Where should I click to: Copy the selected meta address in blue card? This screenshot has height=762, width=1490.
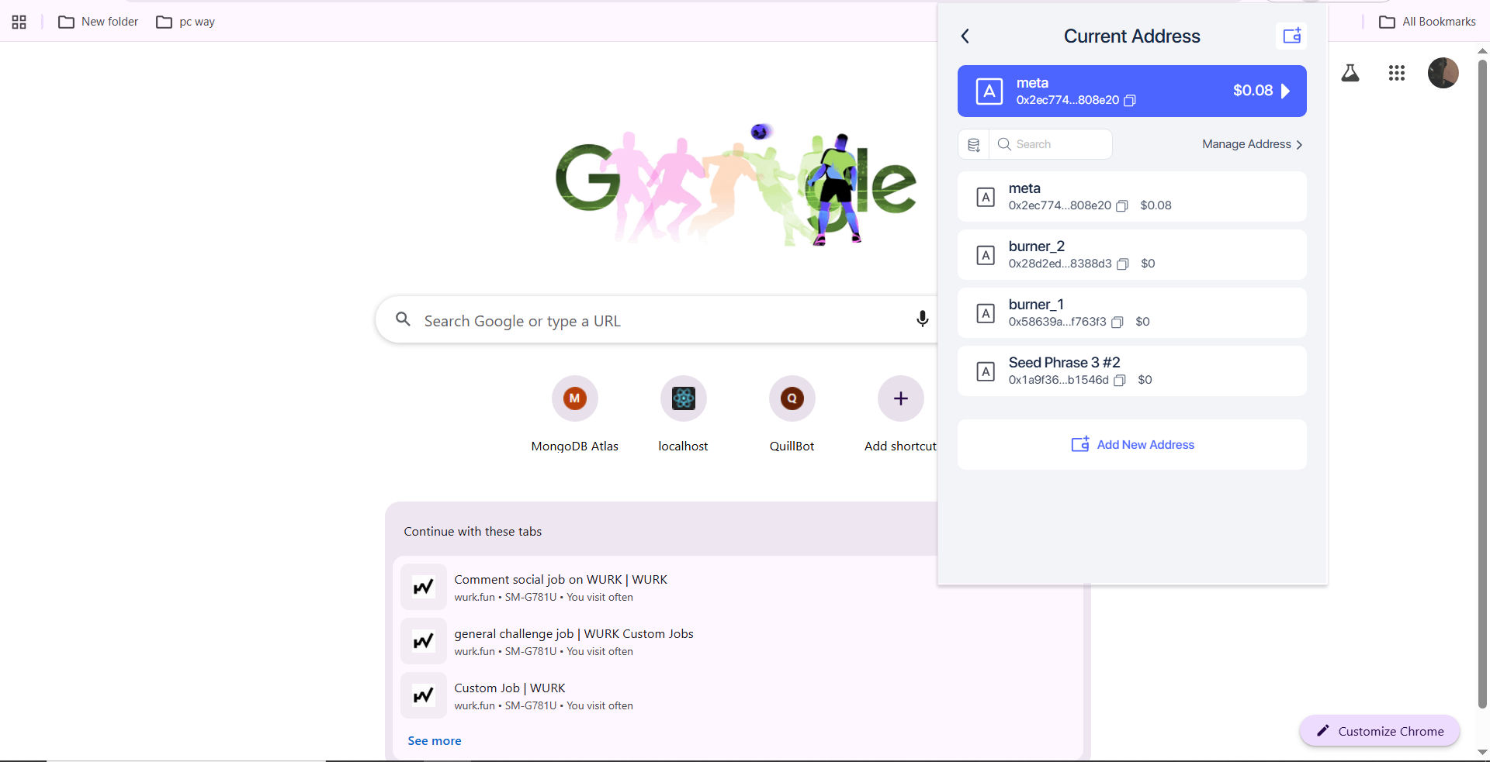click(1130, 101)
